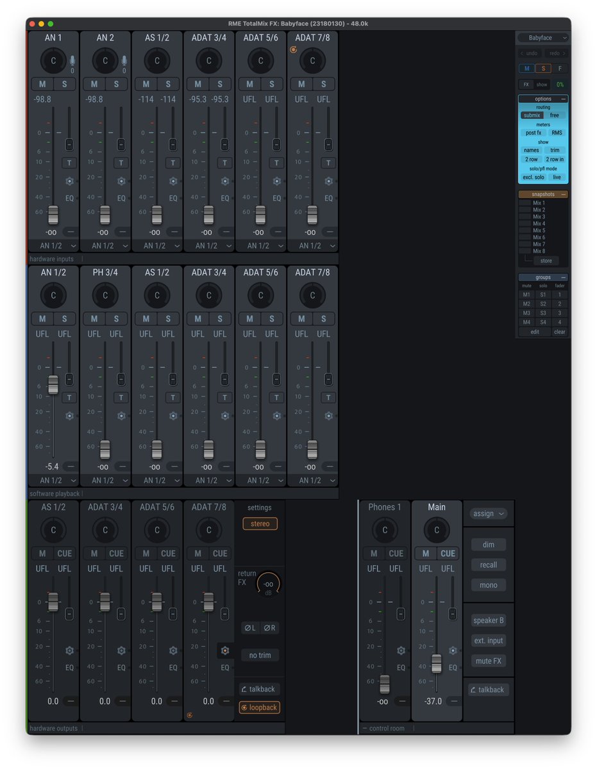The image size is (597, 769).
Task: Click the orange loopback indicator atop the ADAT 7/8 input
Action: coord(294,49)
